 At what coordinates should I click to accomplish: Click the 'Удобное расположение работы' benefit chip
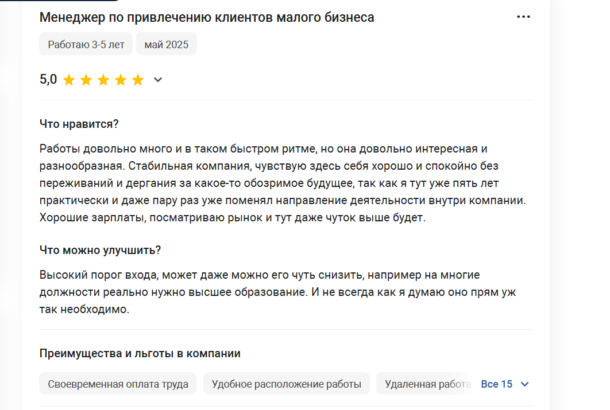286,384
